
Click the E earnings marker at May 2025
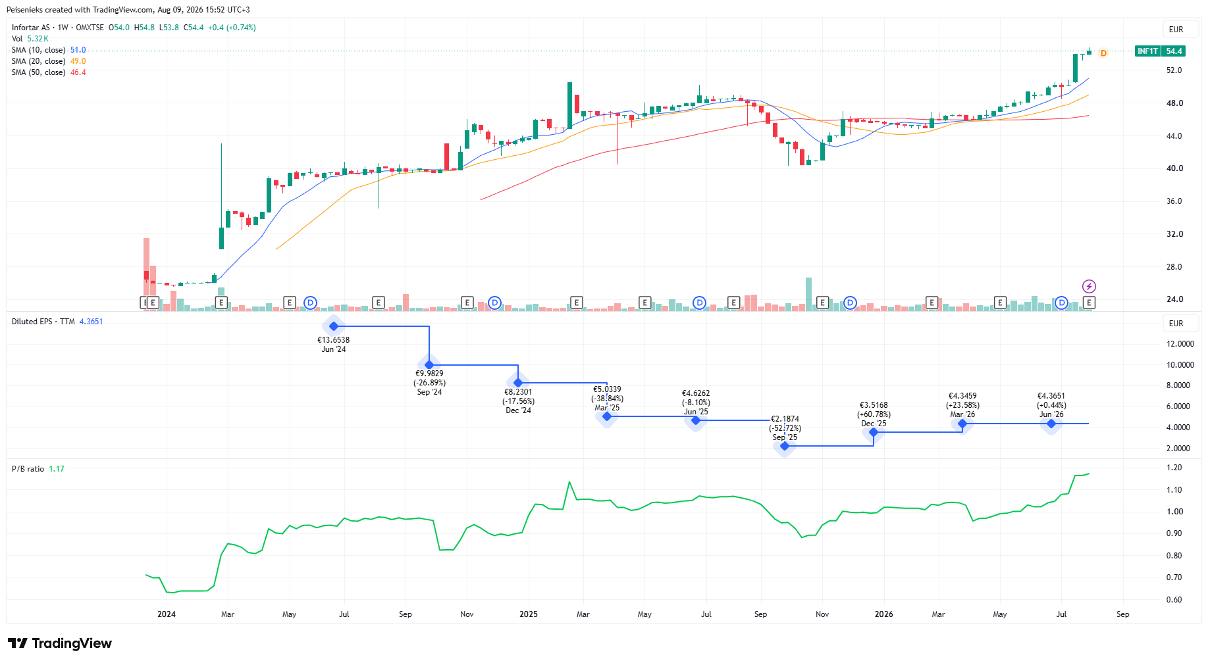645,303
